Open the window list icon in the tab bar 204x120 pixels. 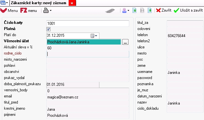tap(3, 3)
